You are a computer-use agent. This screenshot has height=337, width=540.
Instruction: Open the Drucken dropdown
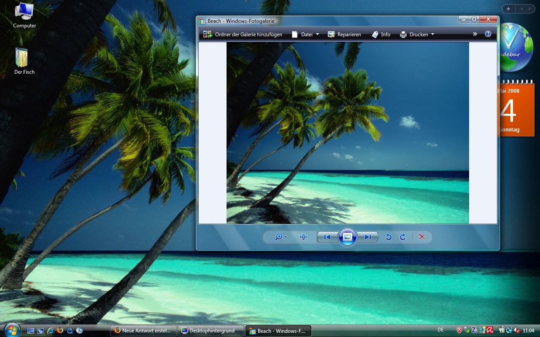pyautogui.click(x=417, y=35)
